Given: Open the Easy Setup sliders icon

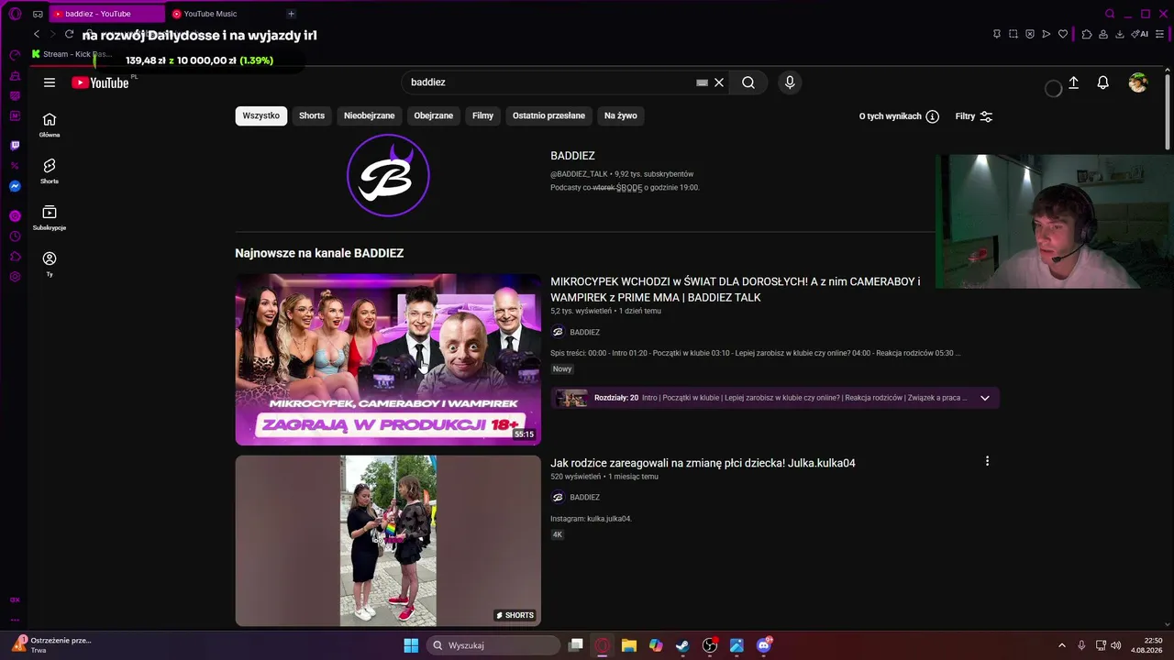Looking at the screenshot, I should [x=1160, y=35].
